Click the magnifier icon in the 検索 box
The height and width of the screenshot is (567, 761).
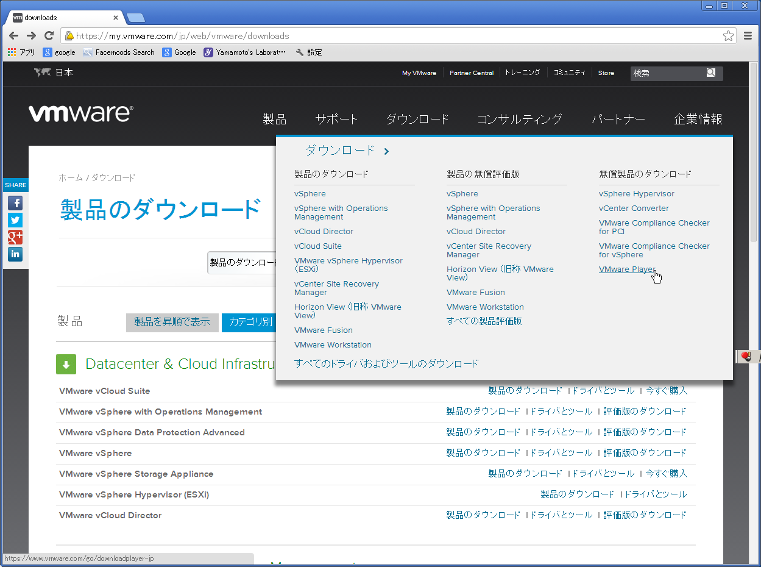(x=711, y=73)
